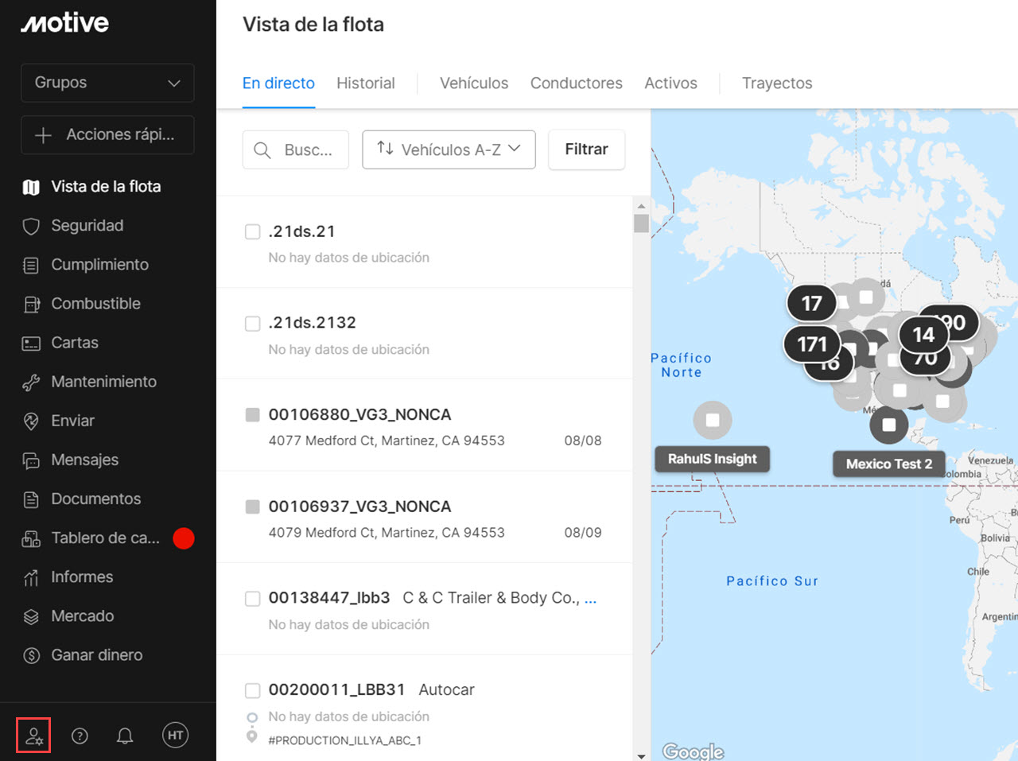Click the Documentos file icon
1018x761 pixels.
(x=31, y=499)
